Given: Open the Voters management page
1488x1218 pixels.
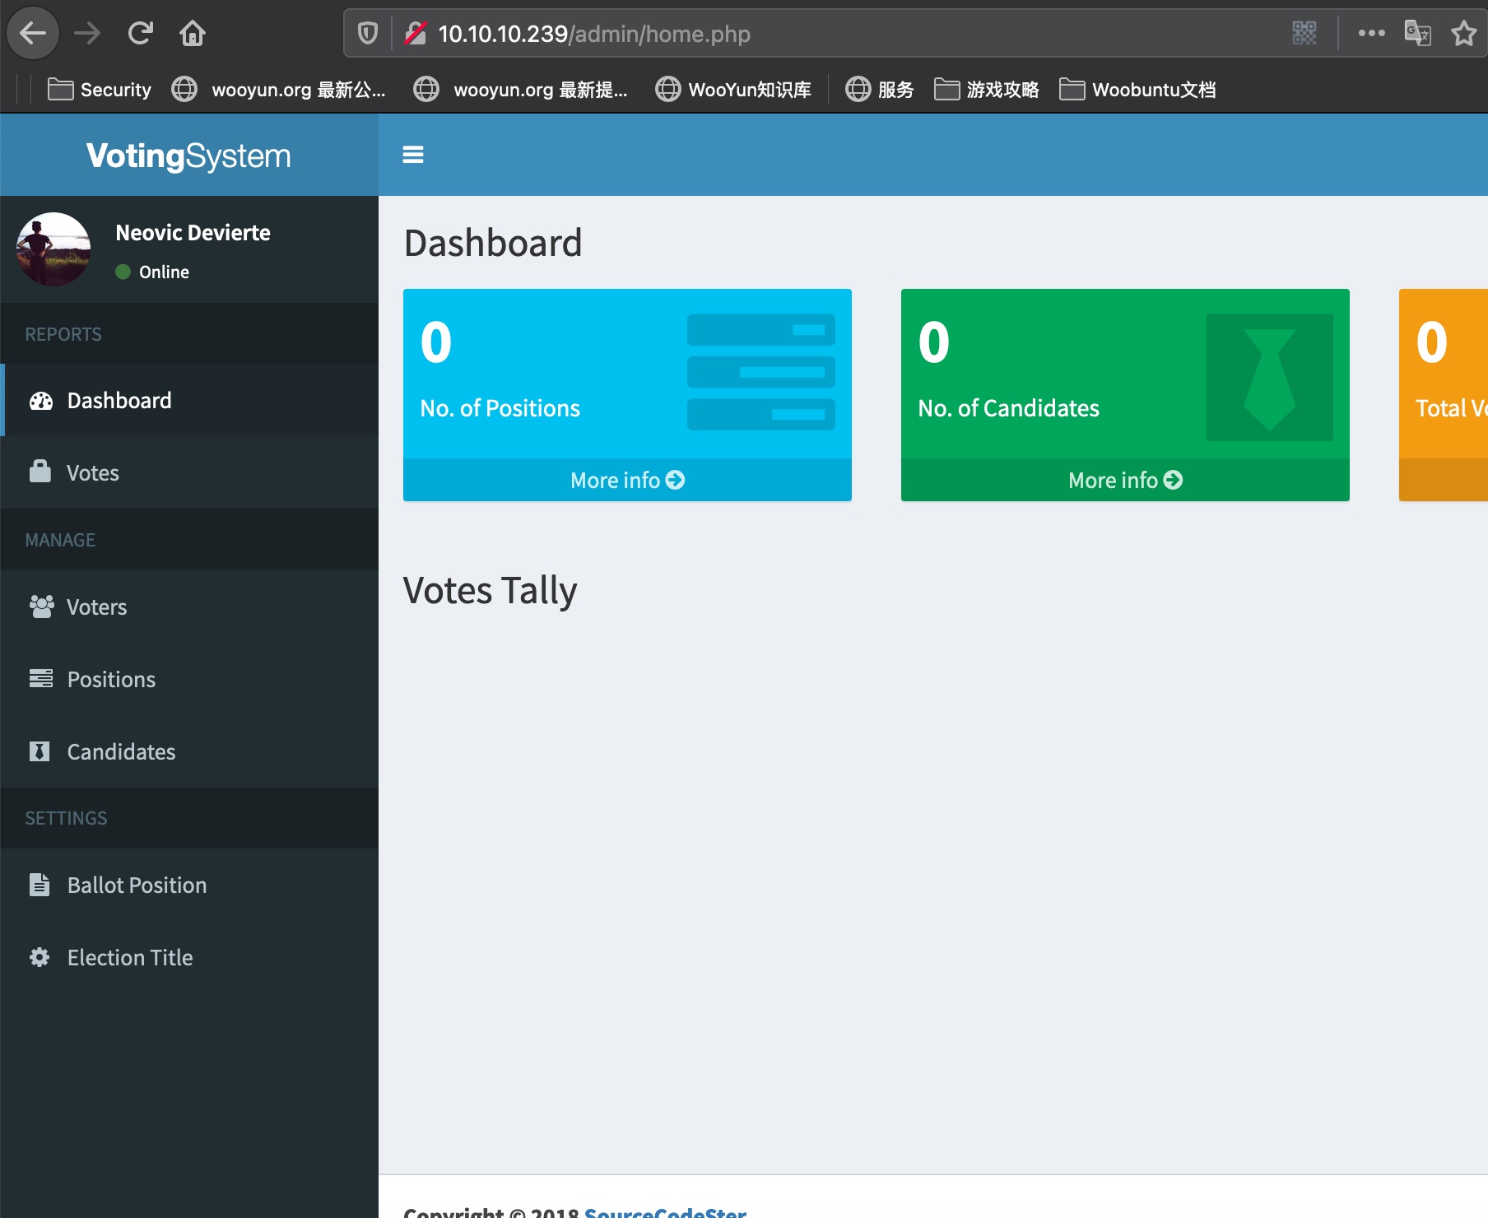Looking at the screenshot, I should (x=189, y=607).
